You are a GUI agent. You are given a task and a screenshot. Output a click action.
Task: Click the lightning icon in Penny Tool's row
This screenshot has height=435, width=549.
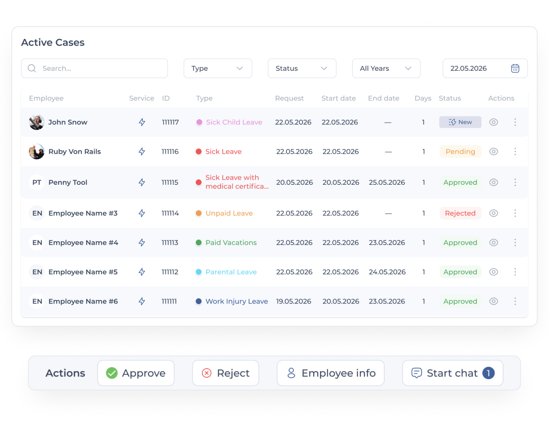point(142,183)
